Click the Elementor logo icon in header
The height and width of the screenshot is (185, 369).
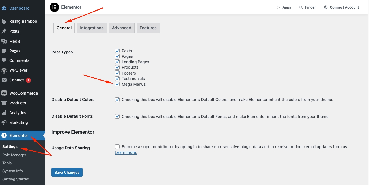(54, 7)
